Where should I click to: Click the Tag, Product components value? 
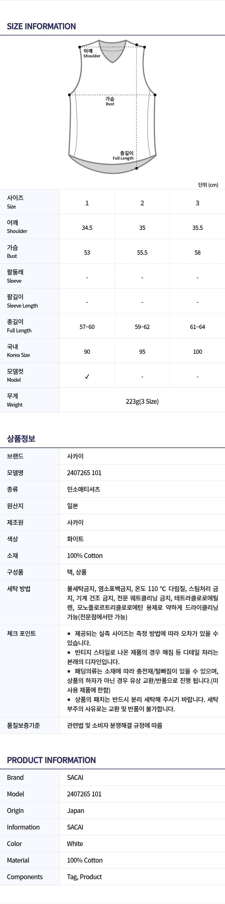pos(84,877)
